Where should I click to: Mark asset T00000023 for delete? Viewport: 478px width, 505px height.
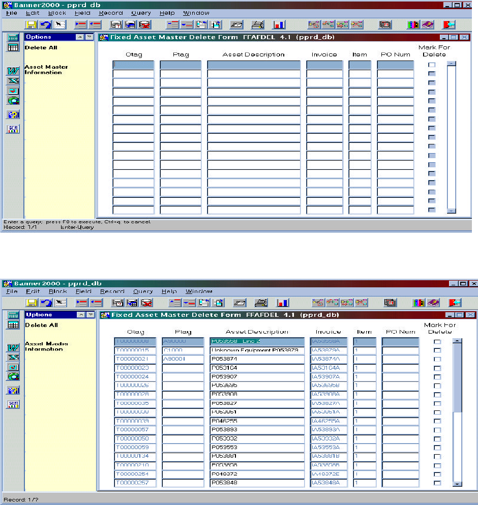coord(437,368)
